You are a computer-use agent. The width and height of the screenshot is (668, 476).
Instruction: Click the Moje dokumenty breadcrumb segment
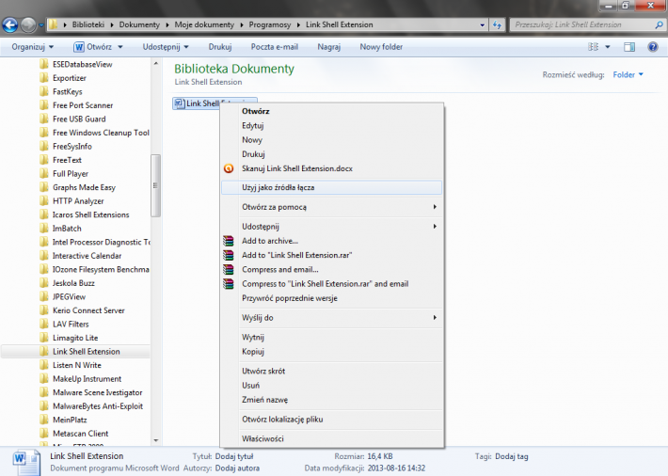coord(204,24)
